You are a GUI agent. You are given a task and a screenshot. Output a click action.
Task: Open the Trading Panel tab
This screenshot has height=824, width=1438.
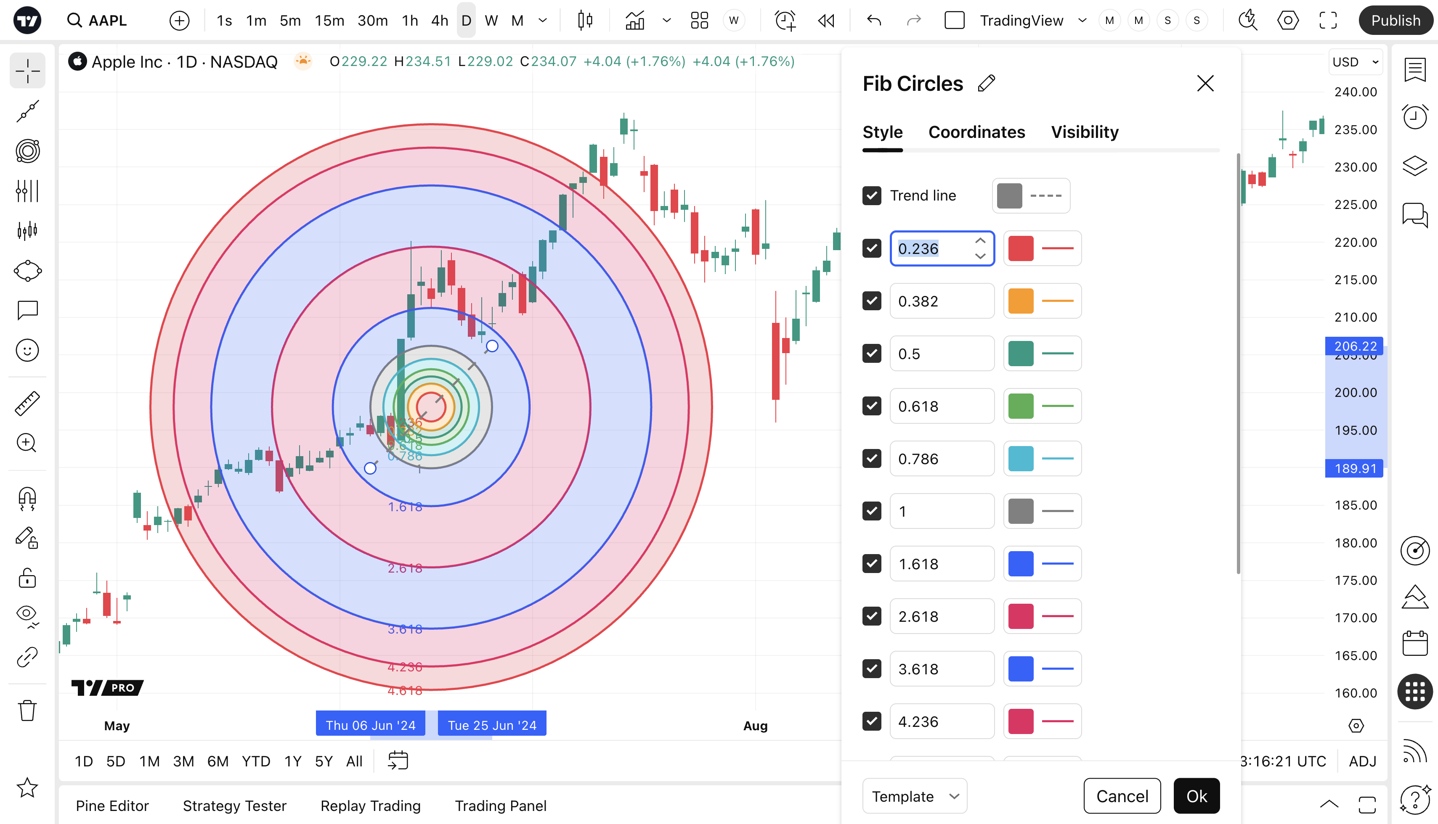(501, 806)
